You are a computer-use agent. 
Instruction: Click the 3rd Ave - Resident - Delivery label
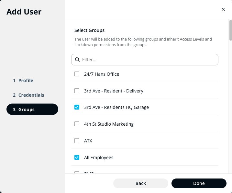(114, 91)
